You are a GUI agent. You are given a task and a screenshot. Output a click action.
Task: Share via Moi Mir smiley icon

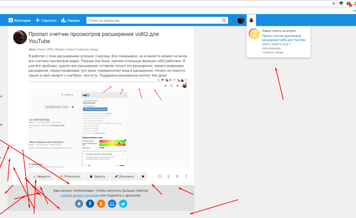click(112, 203)
